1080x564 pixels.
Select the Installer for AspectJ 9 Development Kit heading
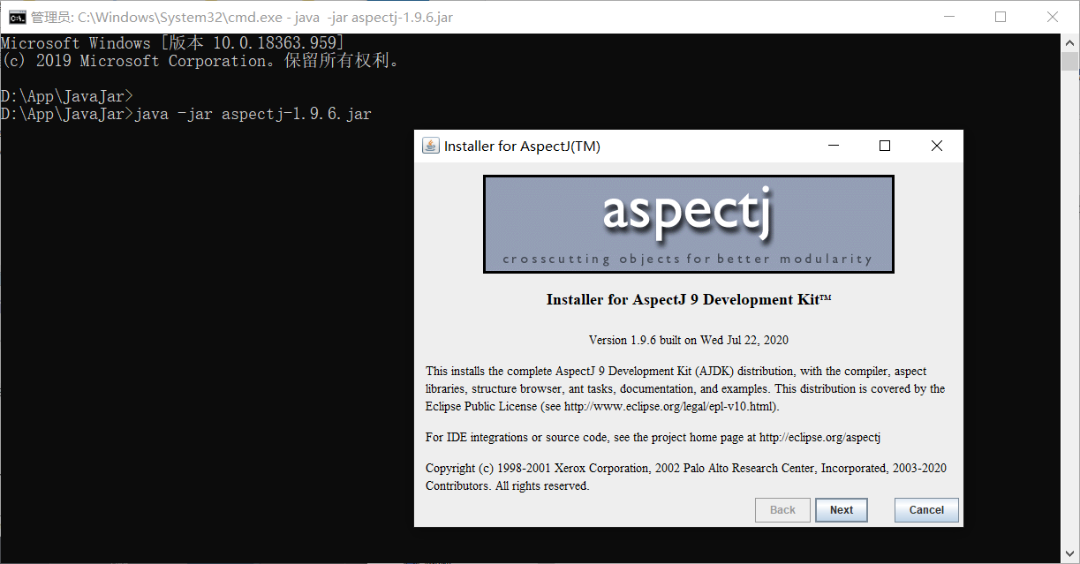(x=687, y=299)
